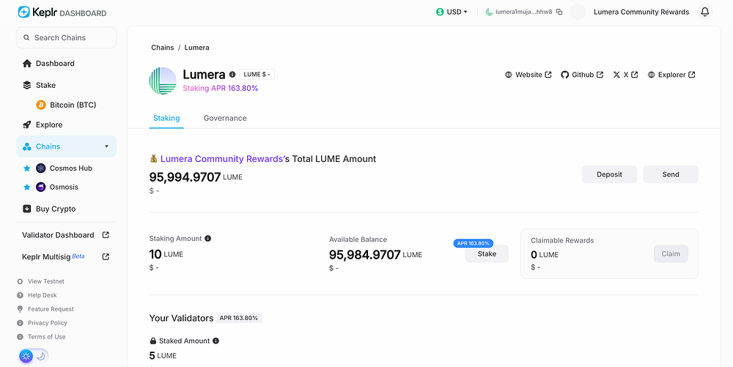Open the Governance tab
The height and width of the screenshot is (367, 733).
tap(225, 118)
